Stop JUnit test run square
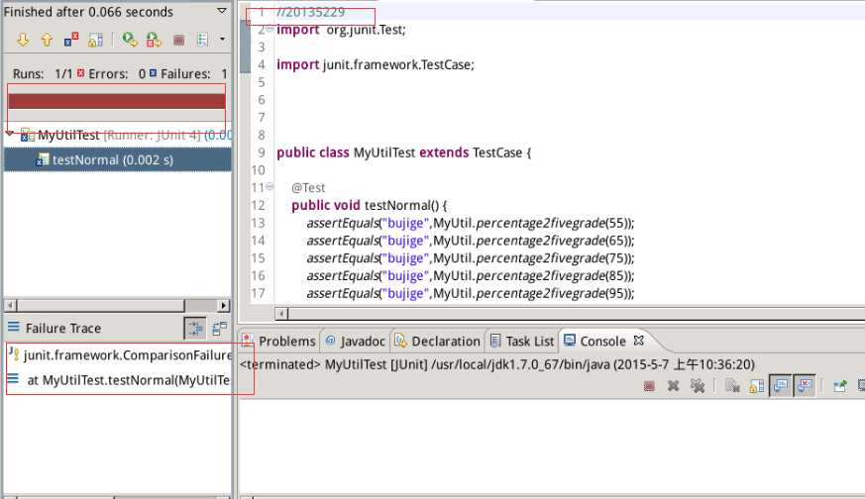 pos(178,40)
